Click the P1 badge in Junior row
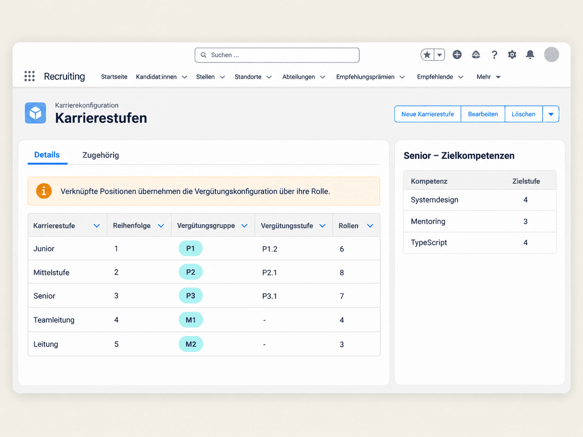Image resolution: width=583 pixels, height=437 pixels. [x=191, y=248]
